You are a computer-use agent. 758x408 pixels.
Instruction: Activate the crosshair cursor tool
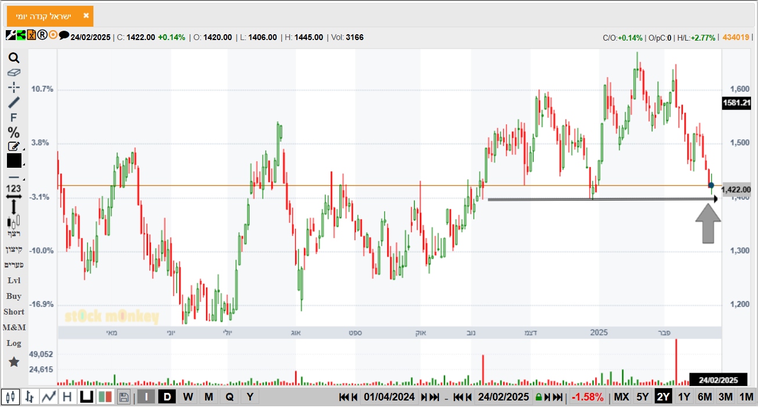pyautogui.click(x=14, y=88)
